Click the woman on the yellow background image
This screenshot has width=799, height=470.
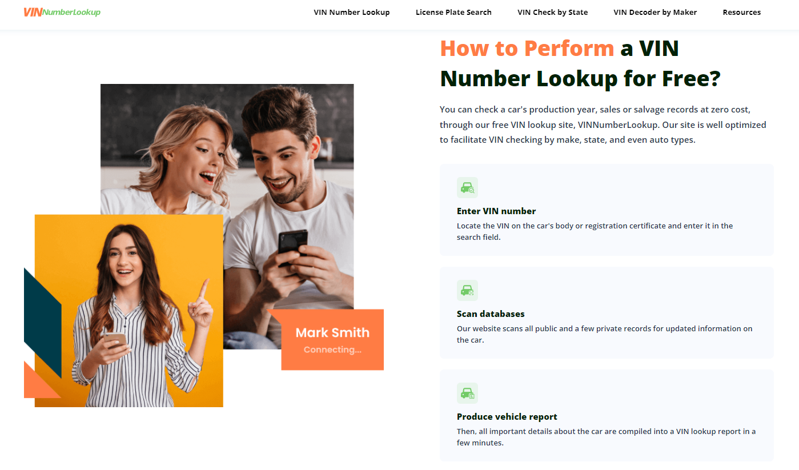click(129, 311)
